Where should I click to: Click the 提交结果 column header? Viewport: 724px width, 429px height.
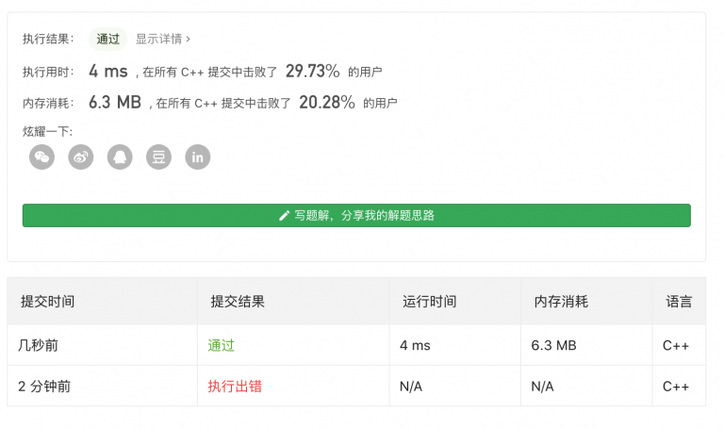(x=238, y=302)
